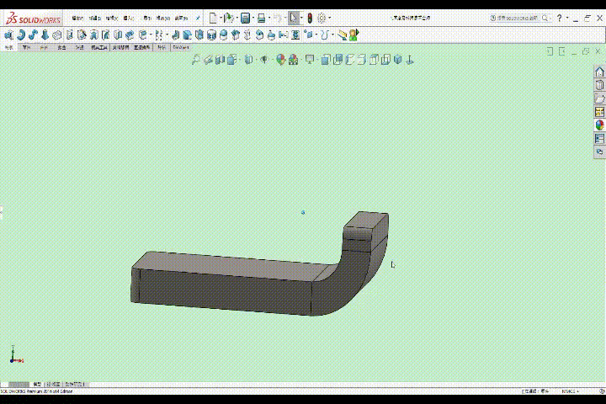
Task: Open the second menu in the menu bar
Action: [94, 19]
